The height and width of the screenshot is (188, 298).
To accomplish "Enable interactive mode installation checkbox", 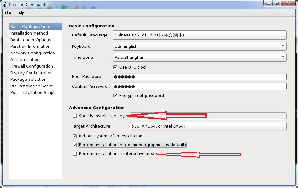I will pos(75,153).
